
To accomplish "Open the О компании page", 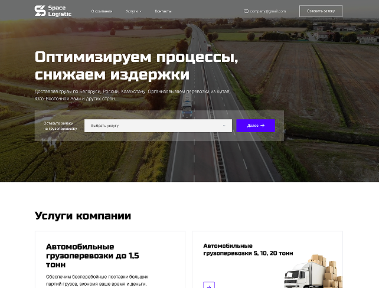I will point(102,11).
